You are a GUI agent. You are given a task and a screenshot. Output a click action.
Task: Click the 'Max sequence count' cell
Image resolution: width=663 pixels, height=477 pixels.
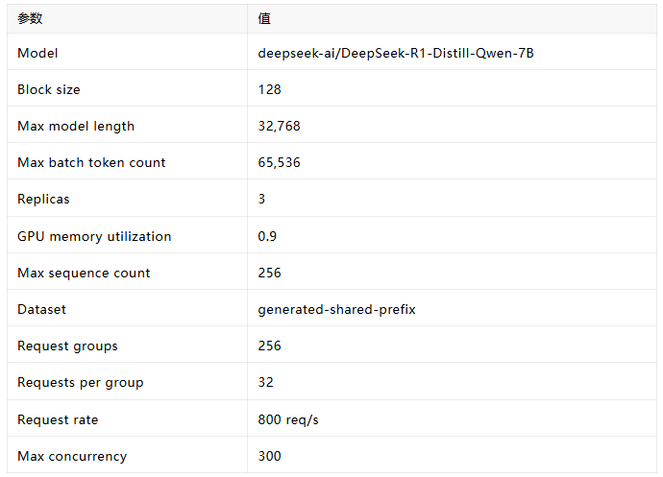127,272
